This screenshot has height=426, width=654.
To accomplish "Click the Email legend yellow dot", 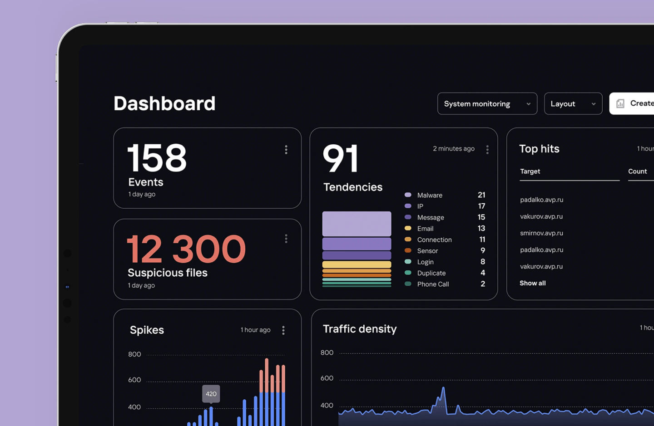I will pos(408,228).
